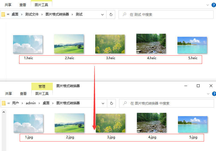
Task: Click the file name 5.jpg
Action: point(193,137)
